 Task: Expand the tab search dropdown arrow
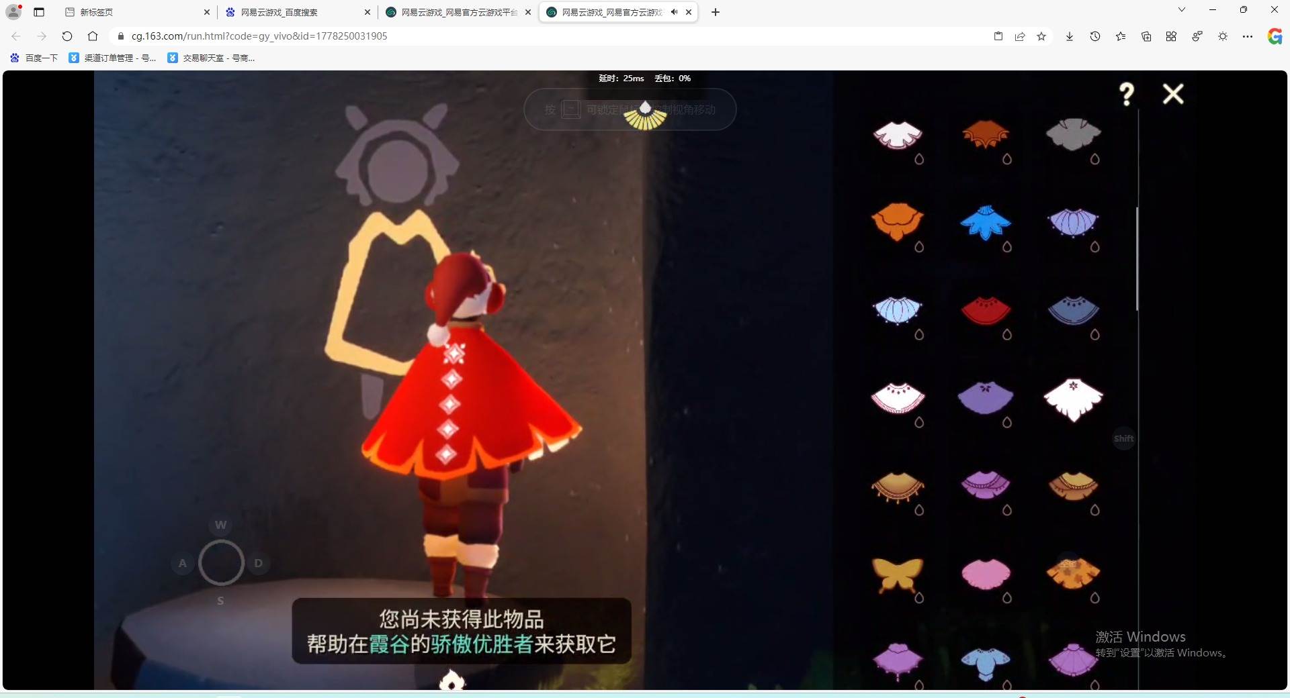pos(1182,9)
